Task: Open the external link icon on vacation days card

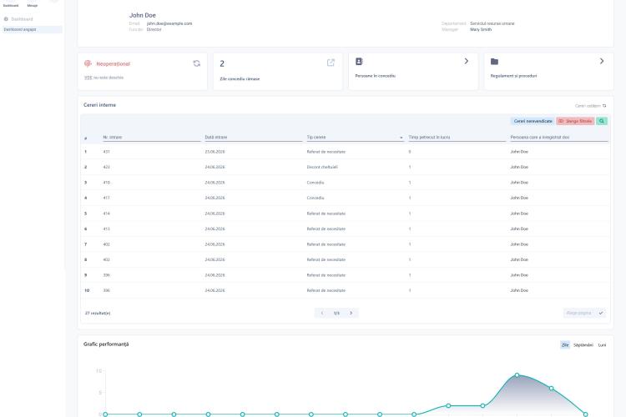Action: coord(331,63)
